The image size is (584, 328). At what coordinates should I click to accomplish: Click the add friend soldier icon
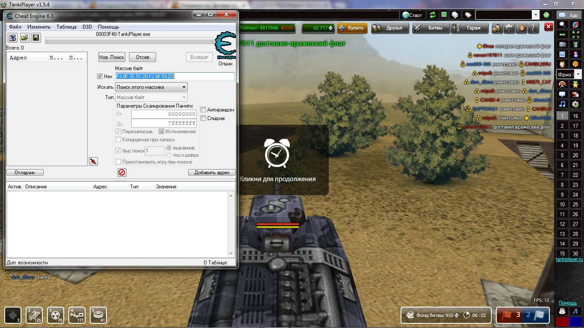[x=497, y=28]
